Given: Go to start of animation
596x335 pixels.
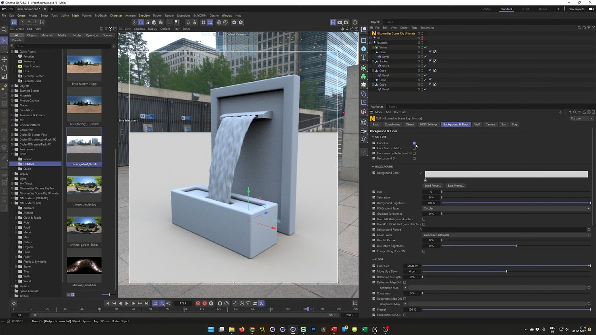Looking at the screenshot, I should click(x=107, y=303).
